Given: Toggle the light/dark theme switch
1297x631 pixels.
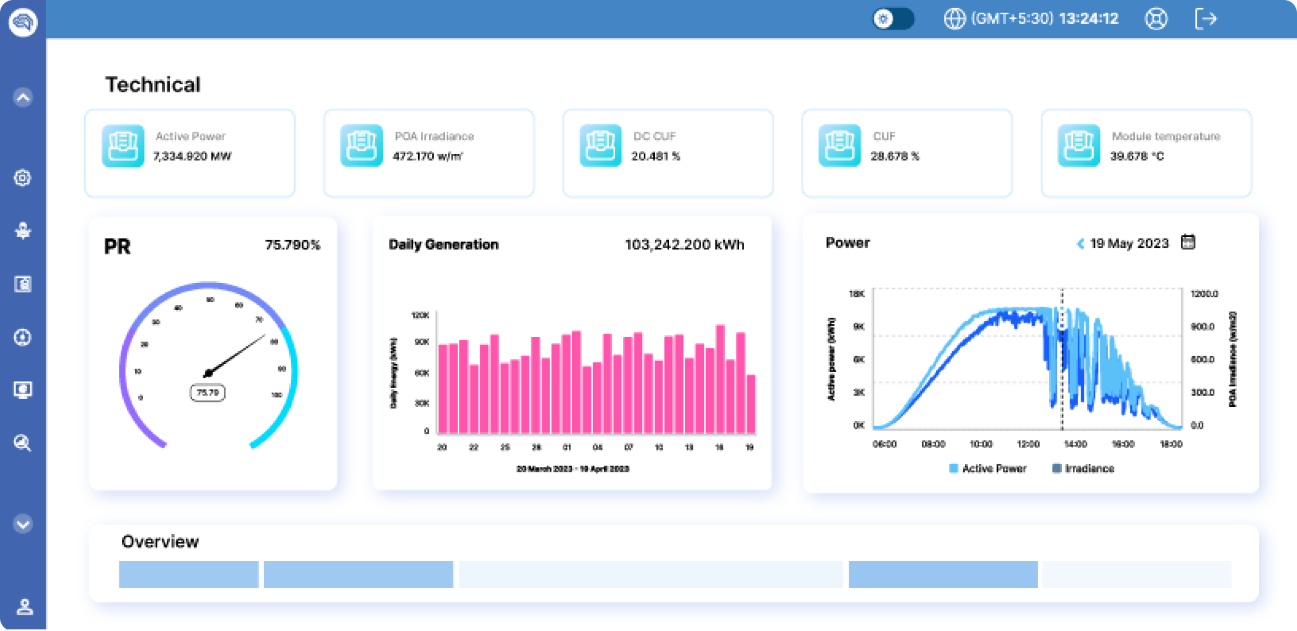Looking at the screenshot, I should coord(893,19).
